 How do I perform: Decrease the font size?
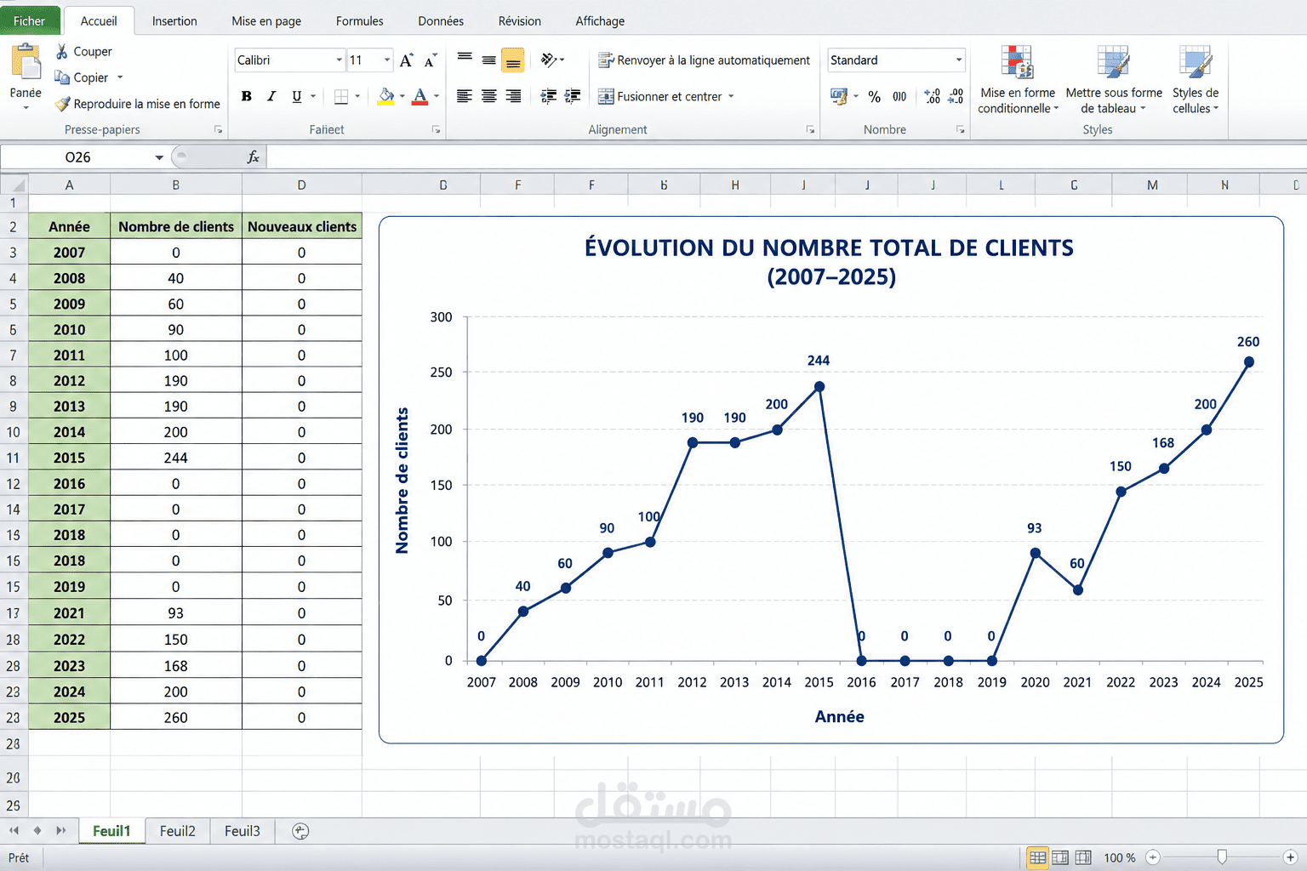[x=431, y=60]
